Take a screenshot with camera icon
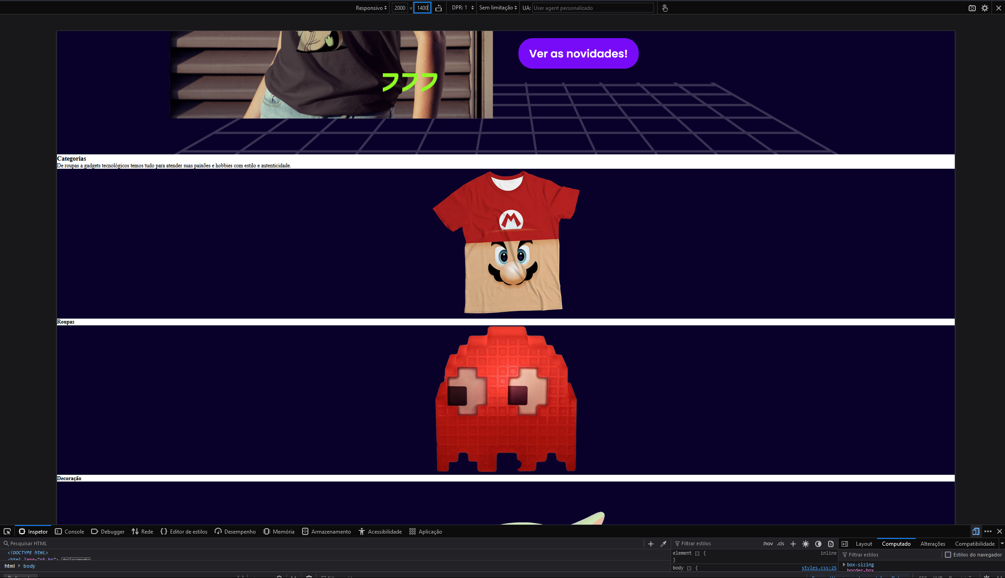 pos(972,8)
